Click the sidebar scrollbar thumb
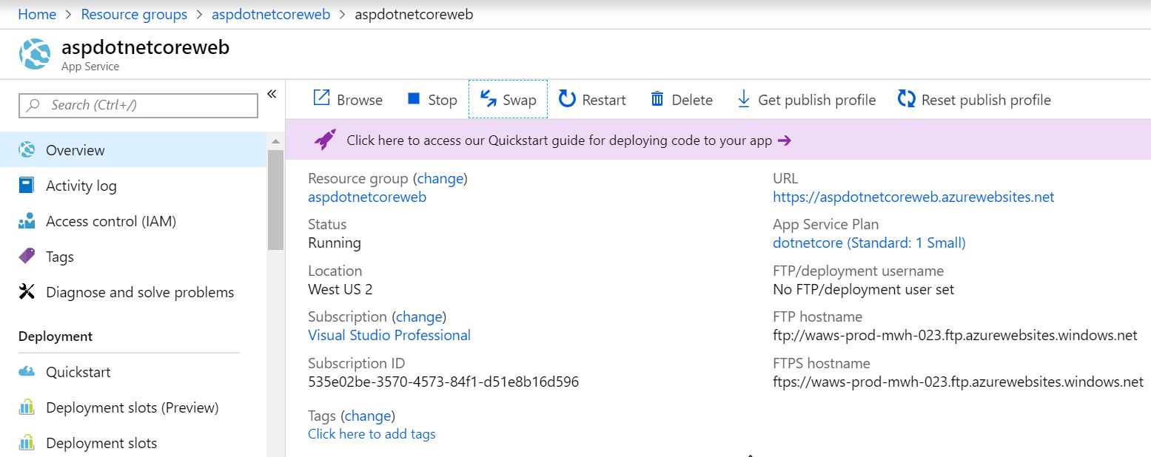Image resolution: width=1151 pixels, height=457 pixels. pyautogui.click(x=275, y=200)
